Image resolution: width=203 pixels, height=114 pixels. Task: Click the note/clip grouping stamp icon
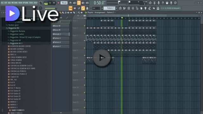pos(87,8)
